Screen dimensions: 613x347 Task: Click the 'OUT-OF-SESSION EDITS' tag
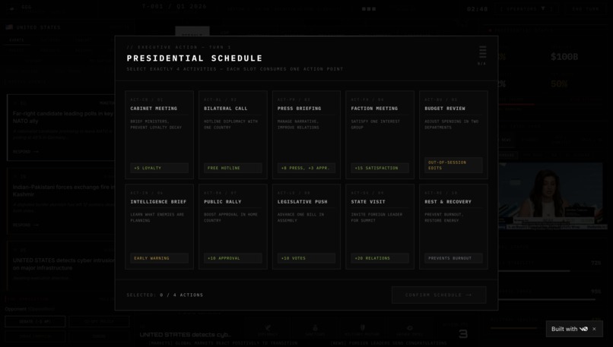[x=453, y=165]
